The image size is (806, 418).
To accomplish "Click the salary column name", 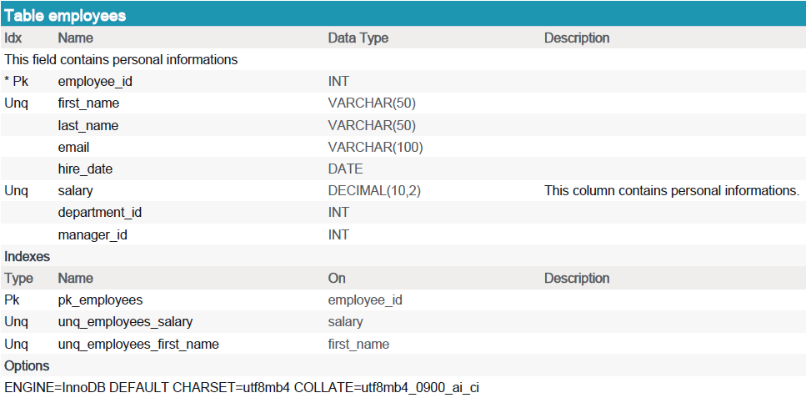I will pyautogui.click(x=75, y=191).
